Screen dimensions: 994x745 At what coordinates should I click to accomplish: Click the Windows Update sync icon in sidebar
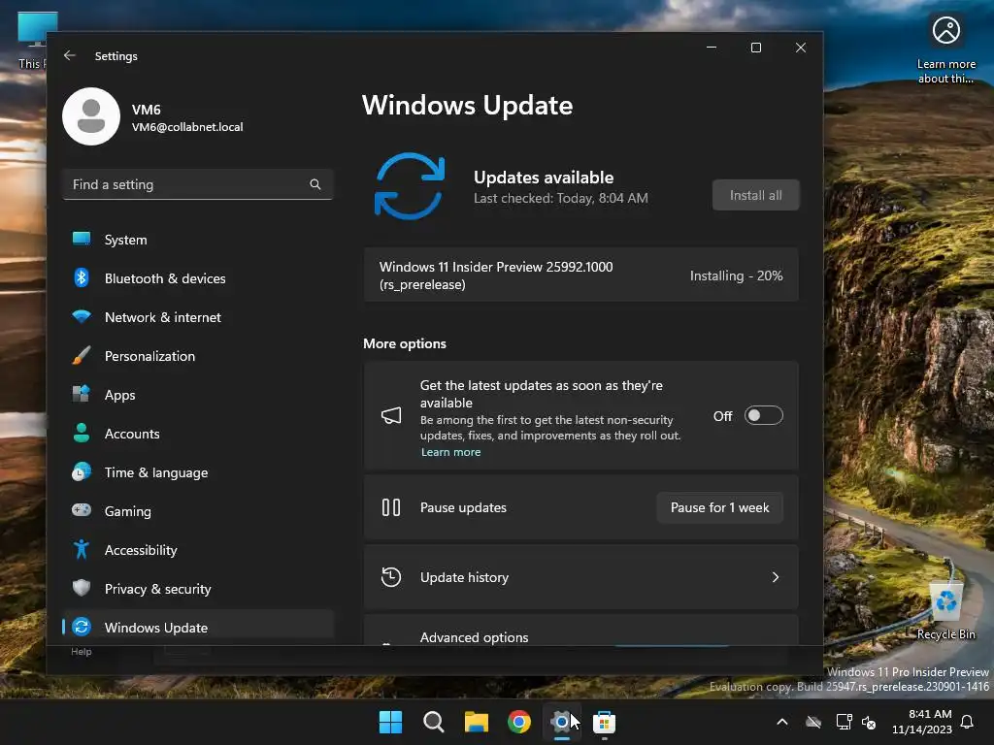82,628
